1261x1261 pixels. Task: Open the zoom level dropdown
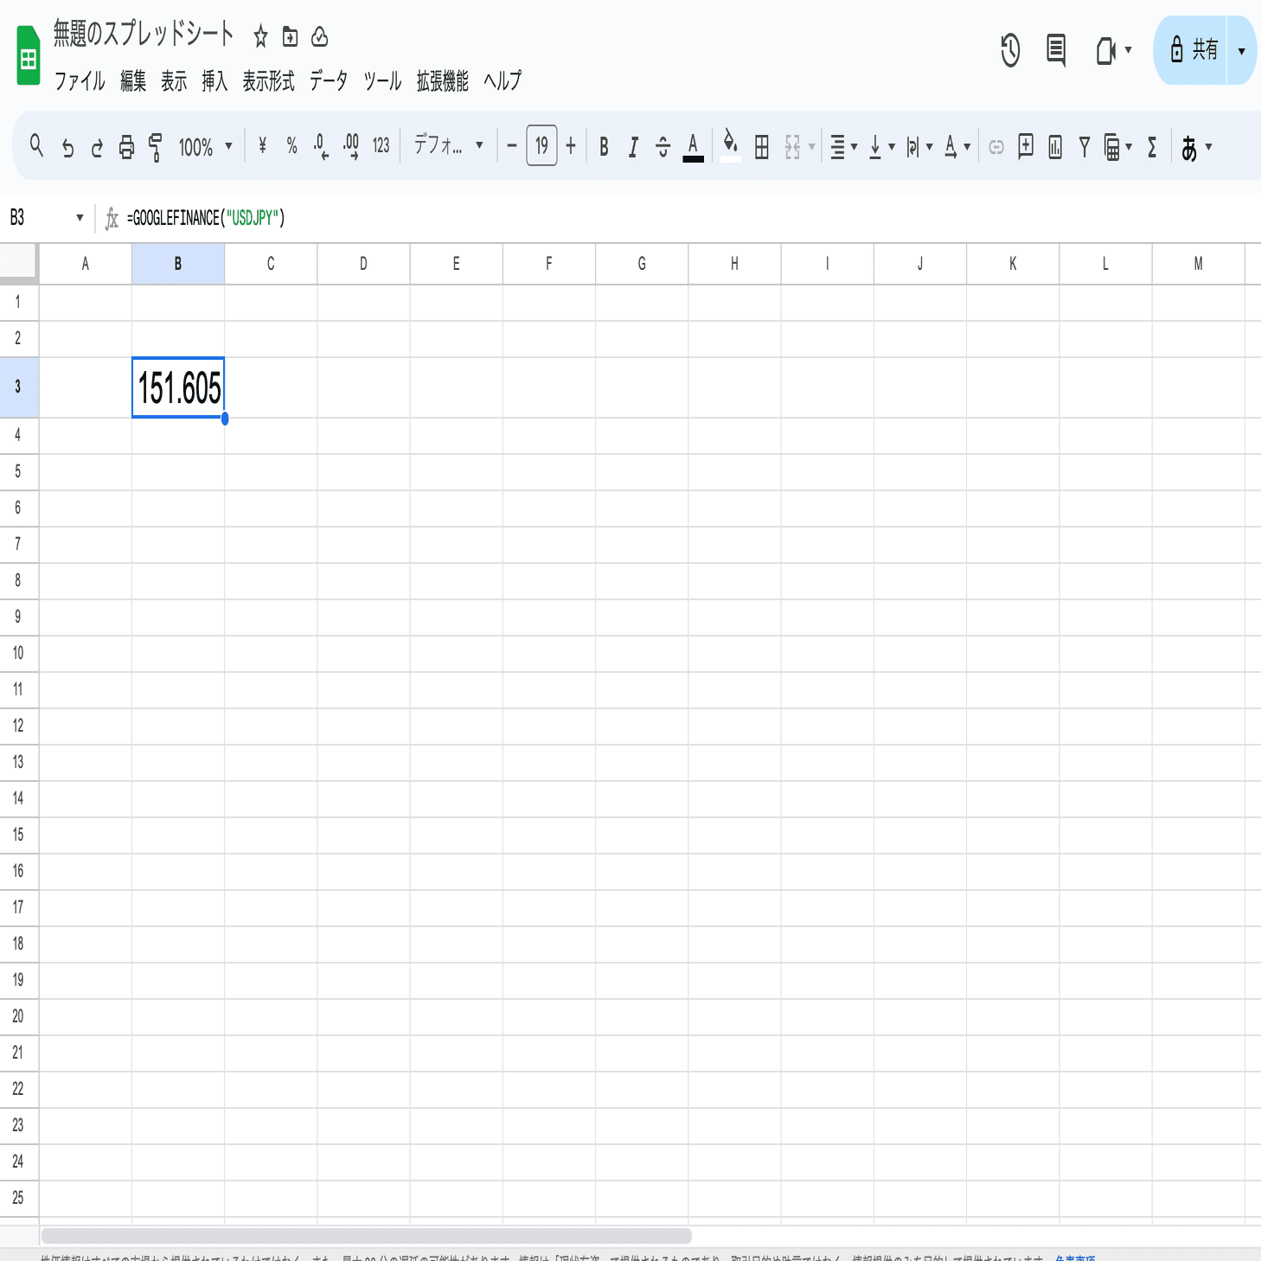pyautogui.click(x=204, y=147)
